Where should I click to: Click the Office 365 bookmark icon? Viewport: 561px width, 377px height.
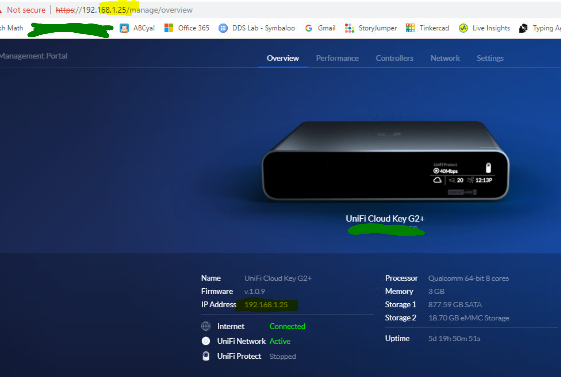click(169, 28)
